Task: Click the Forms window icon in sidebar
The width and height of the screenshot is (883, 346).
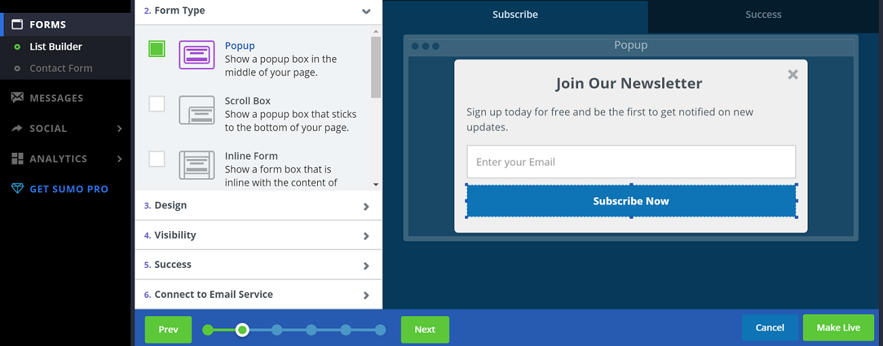Action: (18, 24)
